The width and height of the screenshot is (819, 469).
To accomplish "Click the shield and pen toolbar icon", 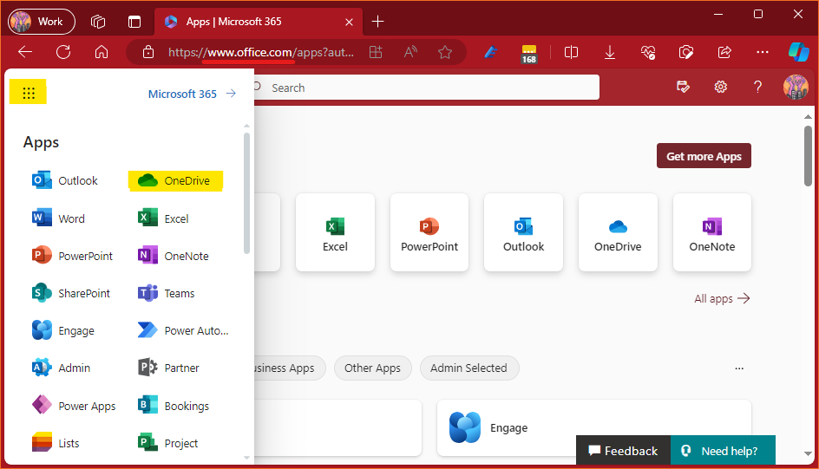I will click(685, 52).
